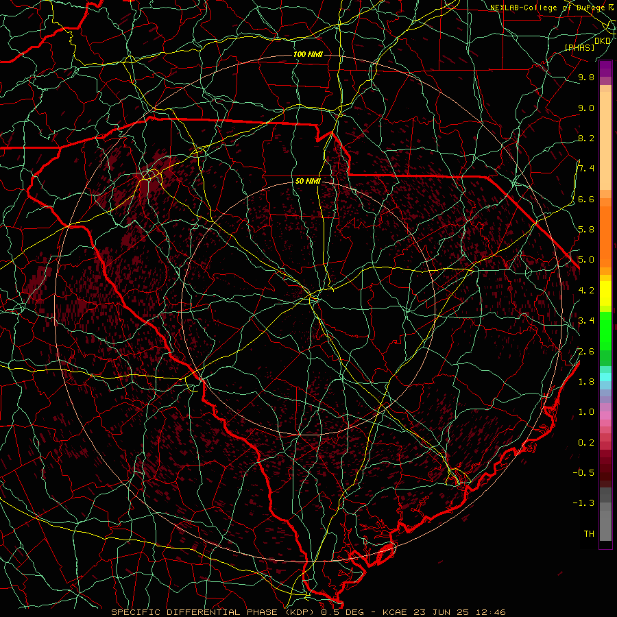Click the '6.6' legend value
Viewport: 617px width, 617px height.
586,199
